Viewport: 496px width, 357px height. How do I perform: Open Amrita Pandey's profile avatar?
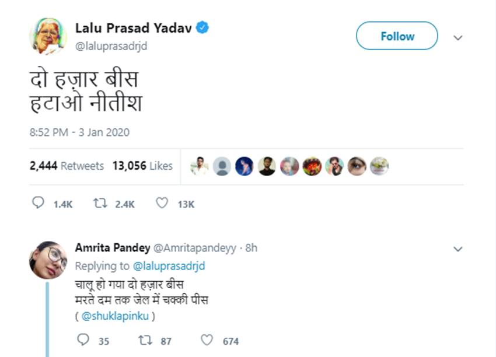pos(48,260)
